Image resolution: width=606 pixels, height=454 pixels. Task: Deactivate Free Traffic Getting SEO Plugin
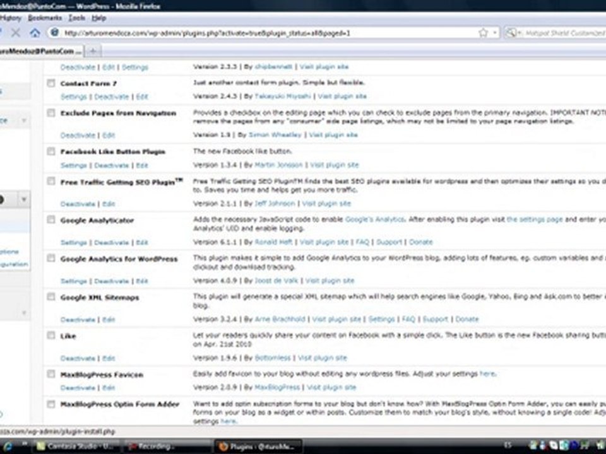[x=78, y=204]
